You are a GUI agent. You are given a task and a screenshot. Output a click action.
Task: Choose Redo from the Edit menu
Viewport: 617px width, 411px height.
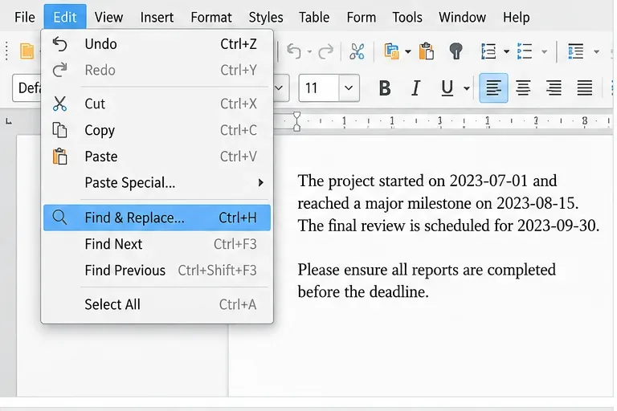tap(157, 70)
